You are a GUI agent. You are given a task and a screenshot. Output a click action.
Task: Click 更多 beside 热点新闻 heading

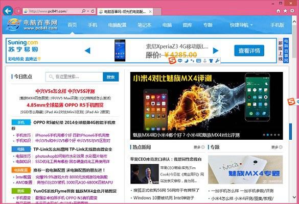199,147
